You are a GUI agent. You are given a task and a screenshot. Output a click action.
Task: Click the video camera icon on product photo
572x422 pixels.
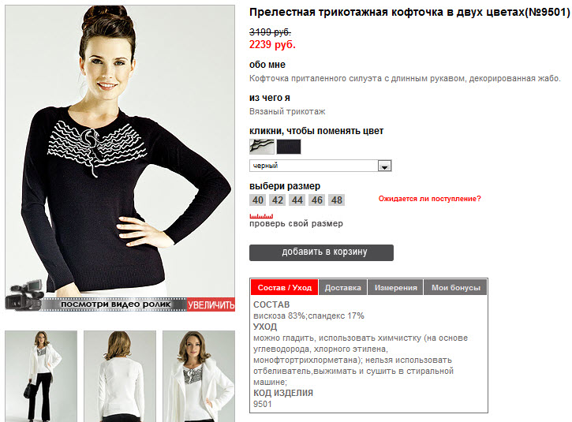[x=24, y=295]
